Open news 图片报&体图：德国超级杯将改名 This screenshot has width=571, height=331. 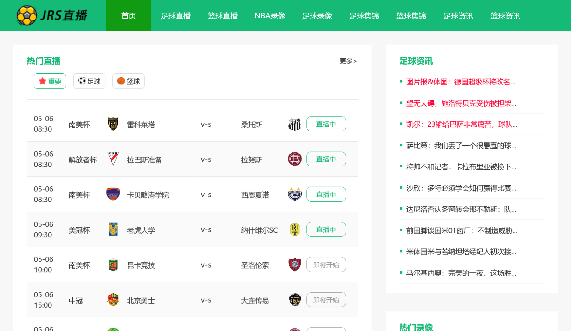(x=461, y=82)
